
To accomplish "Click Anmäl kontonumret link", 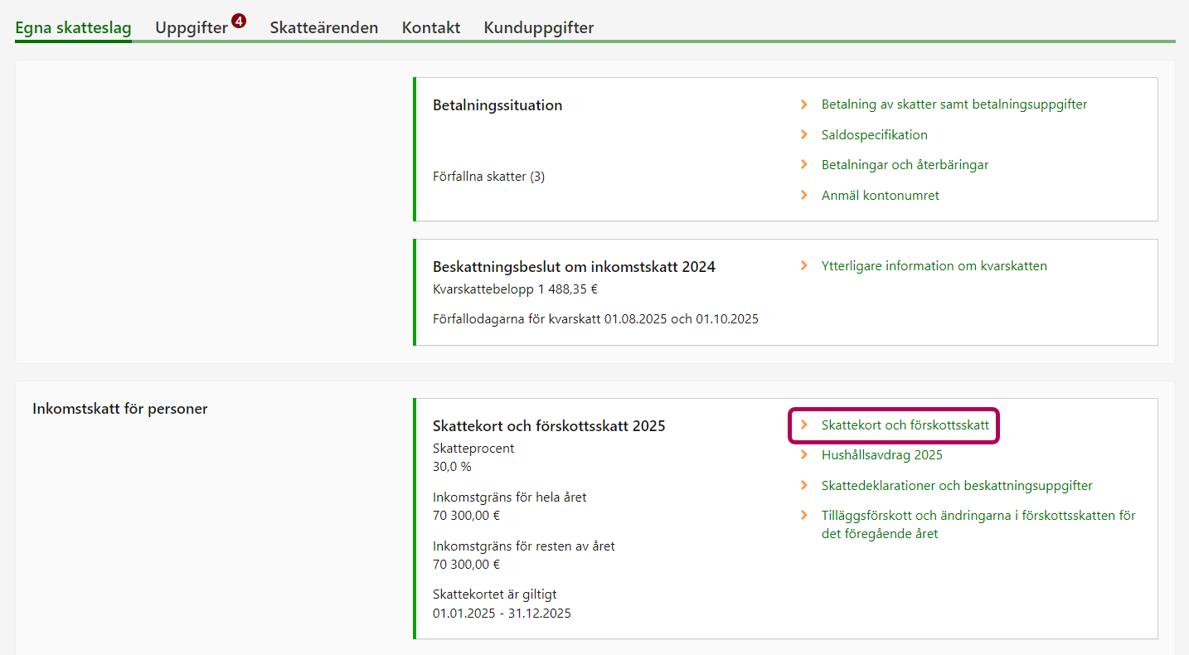I will (x=880, y=196).
